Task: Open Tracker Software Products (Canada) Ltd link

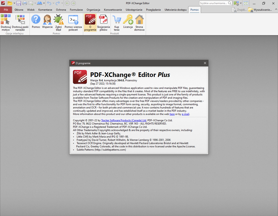Action: point(124,120)
